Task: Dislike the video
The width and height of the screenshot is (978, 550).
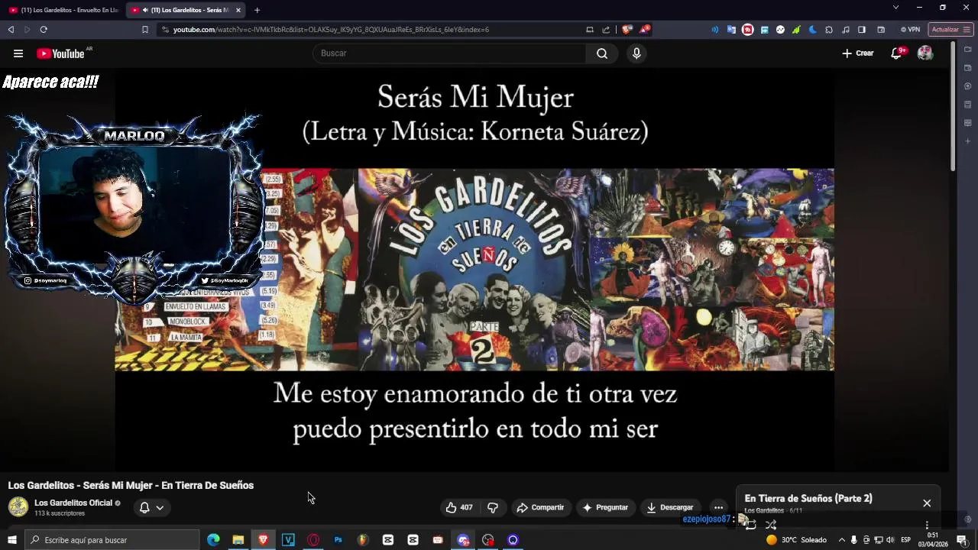Action: coord(493,507)
